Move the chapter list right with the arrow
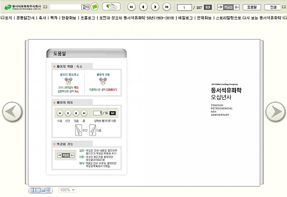 click(x=285, y=18)
